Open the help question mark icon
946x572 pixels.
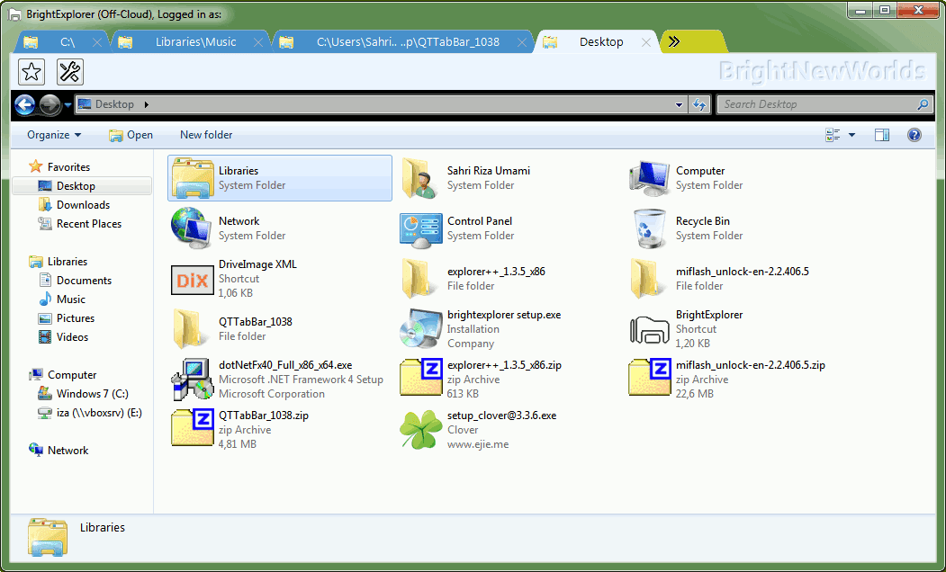tap(914, 135)
